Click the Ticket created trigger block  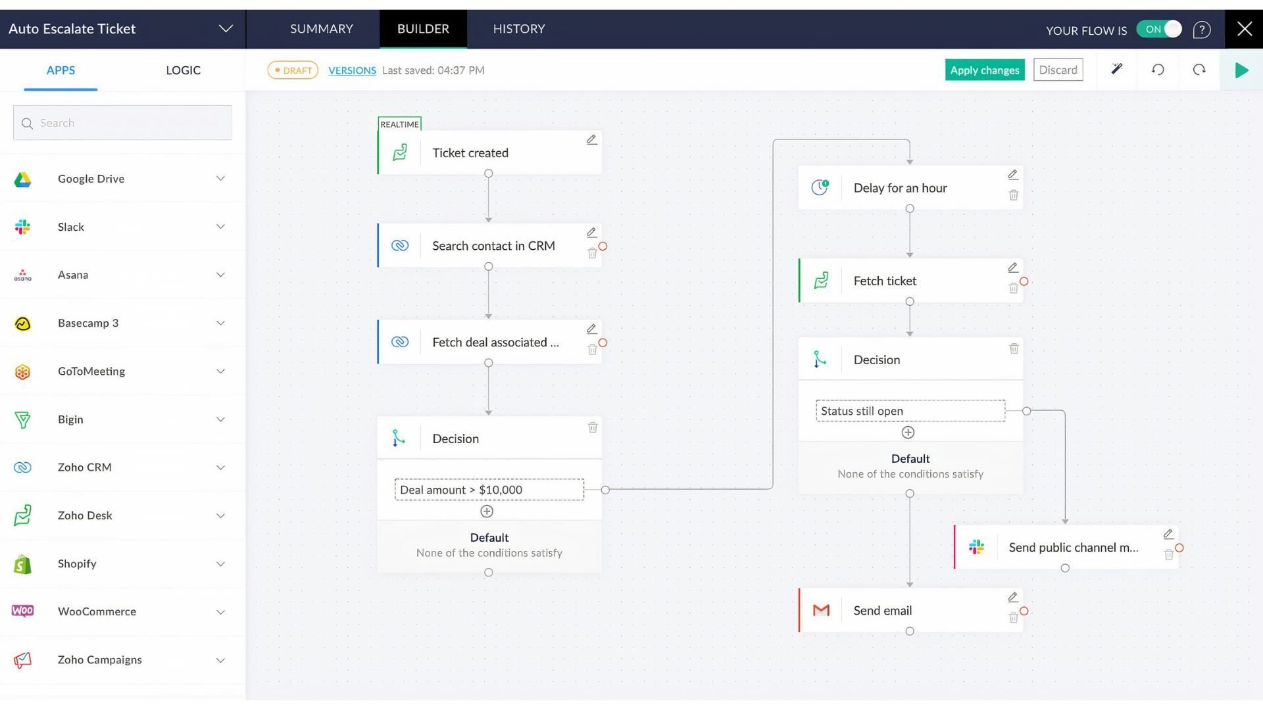[489, 153]
